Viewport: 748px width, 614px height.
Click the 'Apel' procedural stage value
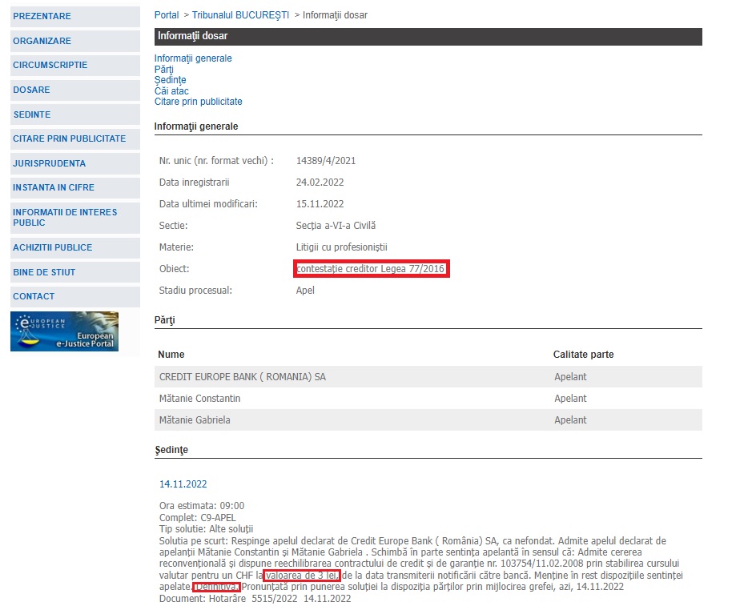click(305, 291)
